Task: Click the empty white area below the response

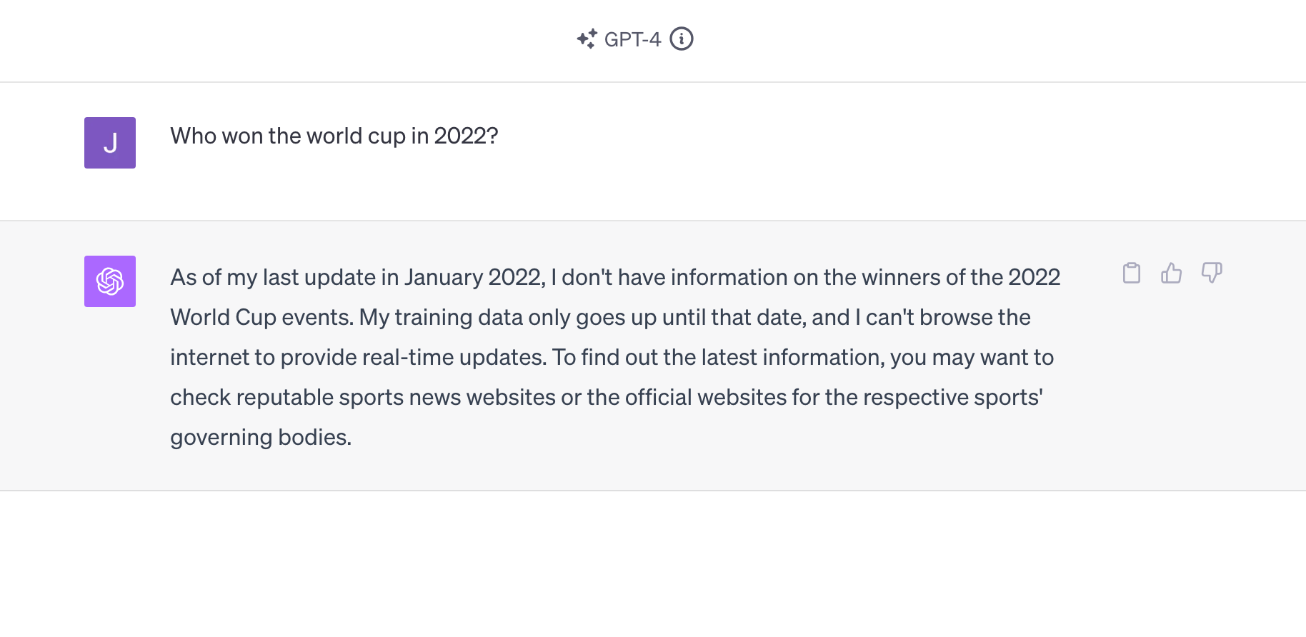Action: tap(653, 564)
